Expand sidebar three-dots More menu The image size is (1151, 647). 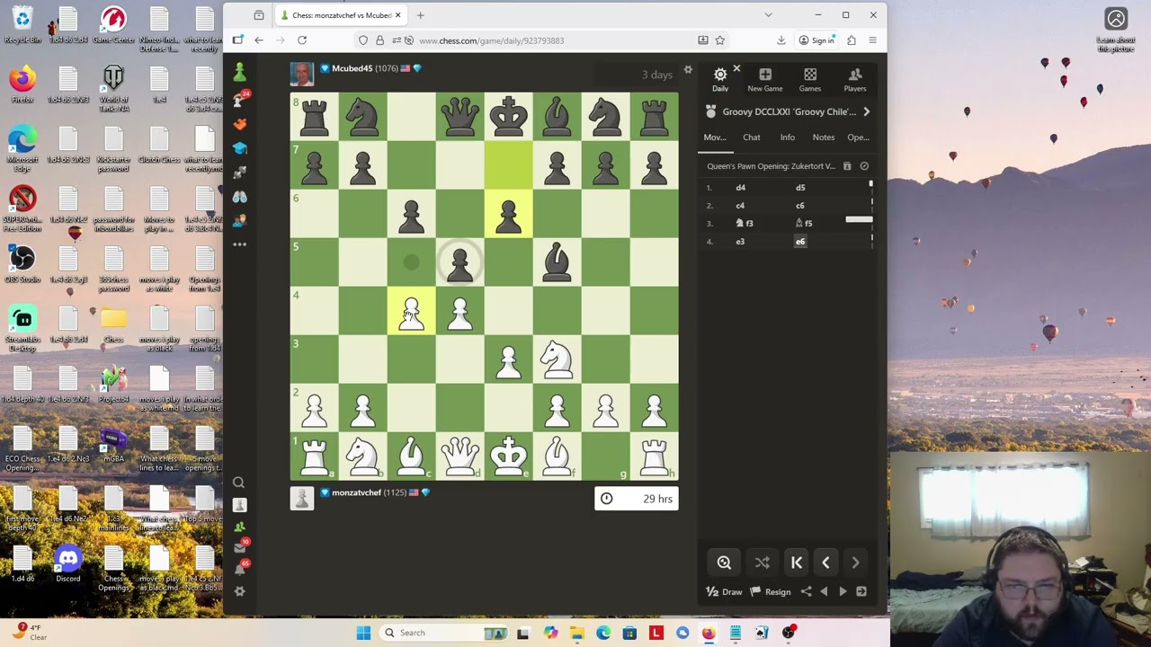[239, 244]
